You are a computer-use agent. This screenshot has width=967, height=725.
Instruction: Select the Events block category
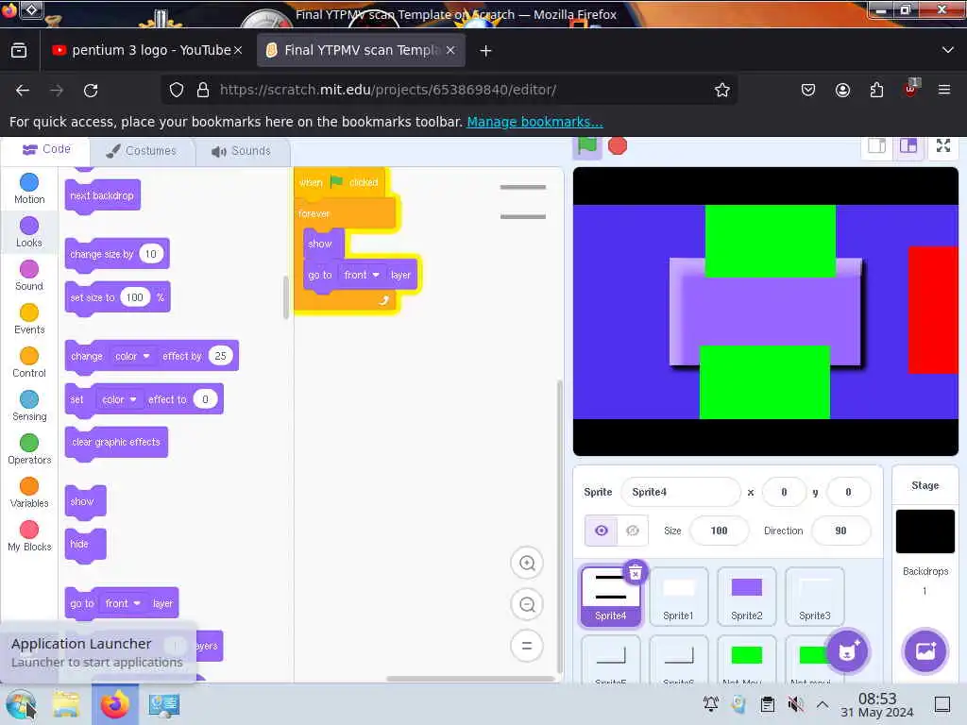point(29,319)
